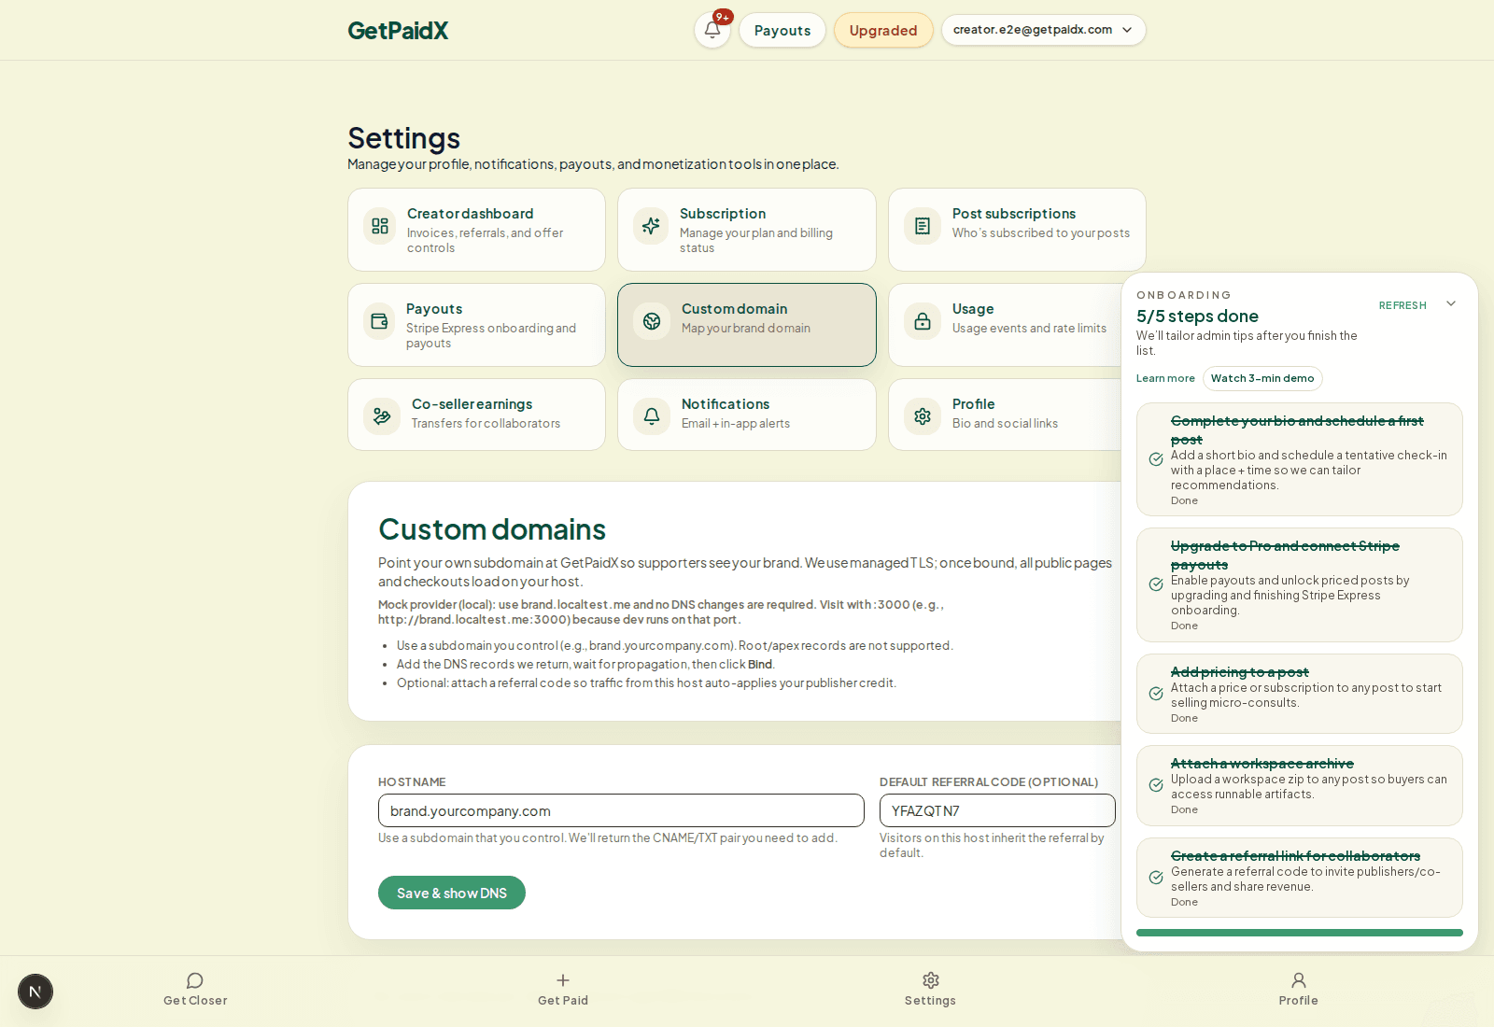Click the green onboarding progress bar

pos(1299,932)
